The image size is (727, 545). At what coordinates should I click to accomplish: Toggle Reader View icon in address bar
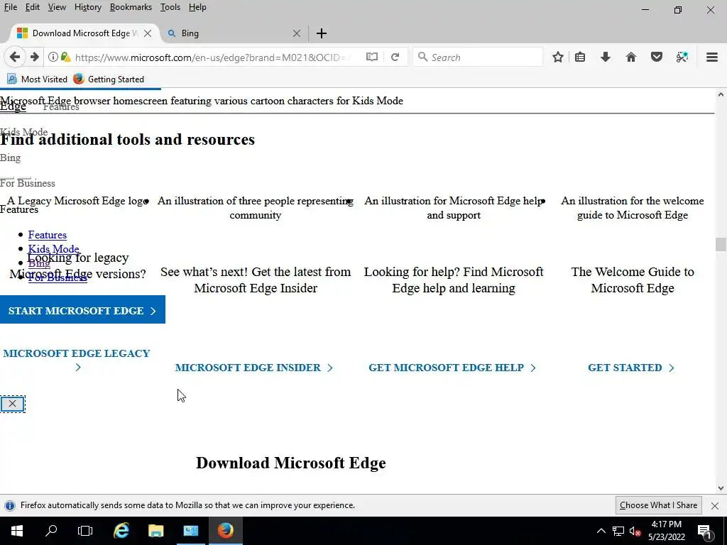[x=372, y=57]
